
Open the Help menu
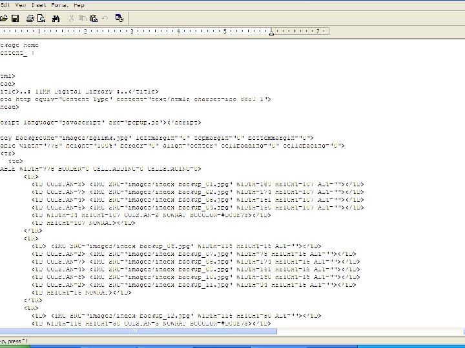(x=79, y=5)
